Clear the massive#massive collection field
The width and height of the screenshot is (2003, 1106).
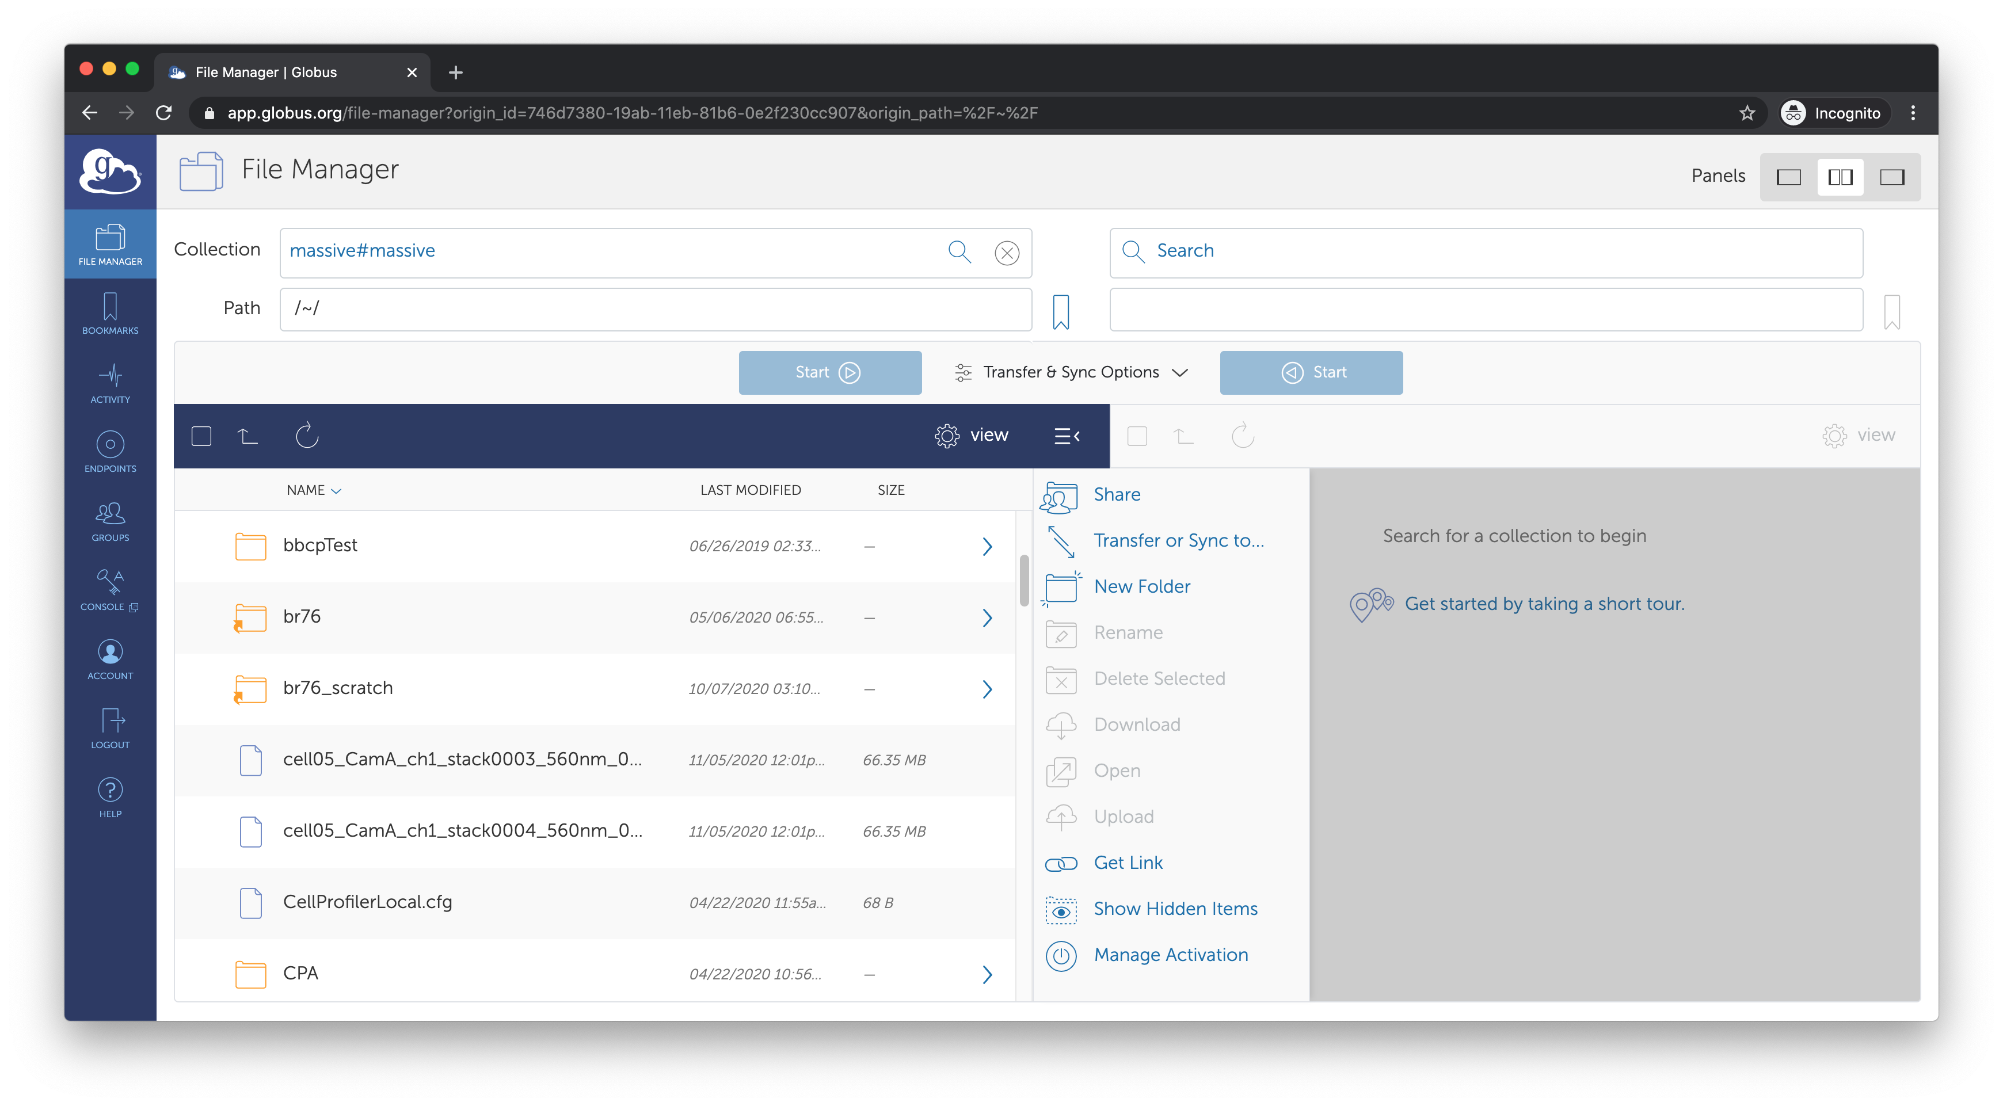tap(1006, 253)
